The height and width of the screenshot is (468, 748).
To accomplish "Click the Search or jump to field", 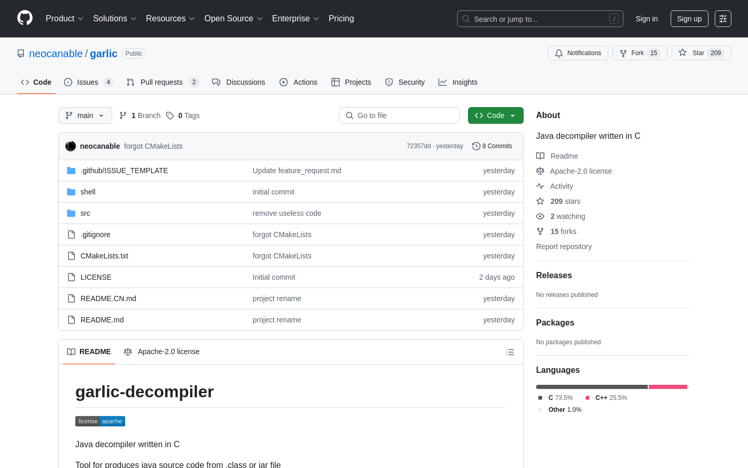I will click(x=540, y=19).
